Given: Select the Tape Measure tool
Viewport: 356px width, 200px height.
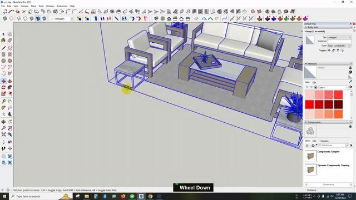Looking at the screenshot, I should point(3,101).
